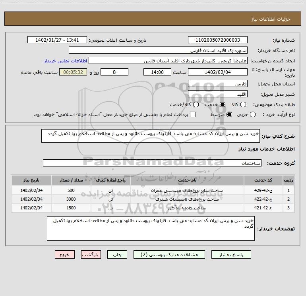Click the ردیف column header
The image size is (306, 296).
(289, 180)
